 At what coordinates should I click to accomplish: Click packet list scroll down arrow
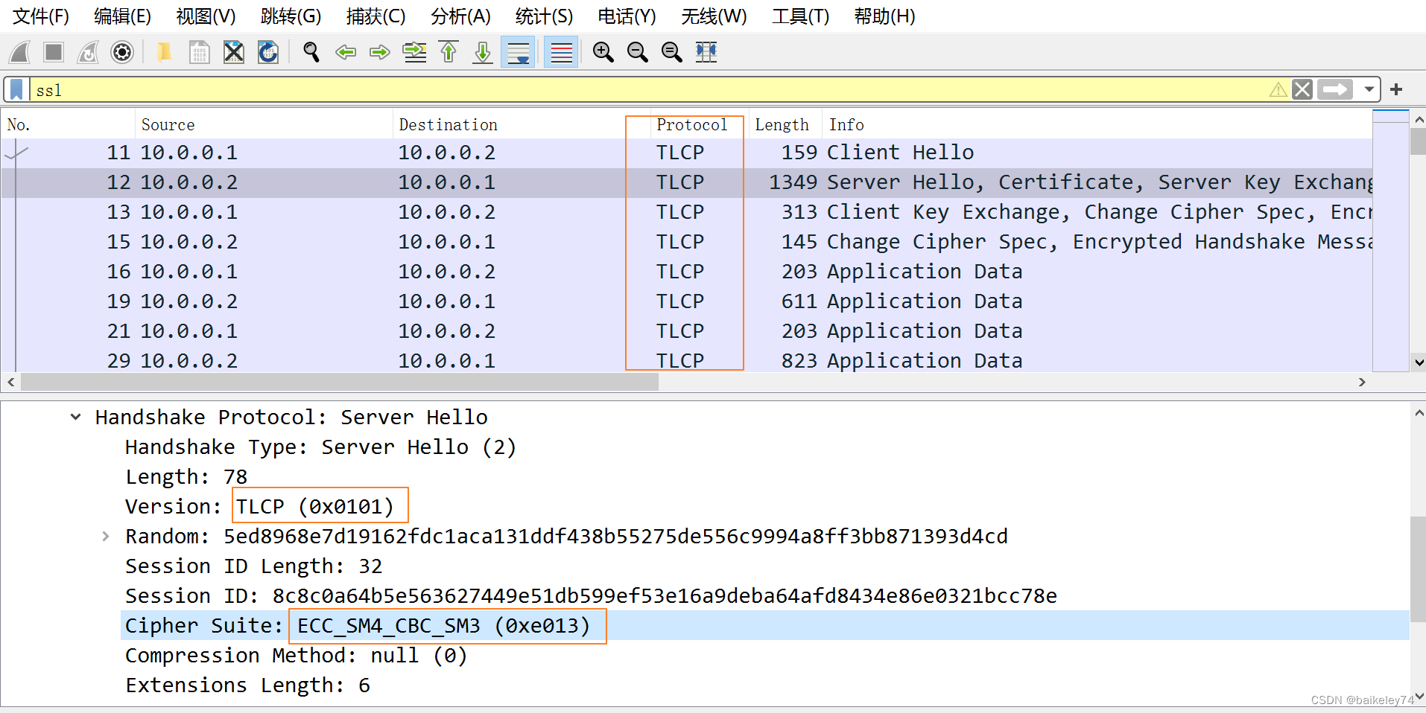click(1418, 362)
